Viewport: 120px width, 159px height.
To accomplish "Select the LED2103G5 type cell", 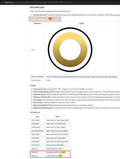I will pos(38,120).
